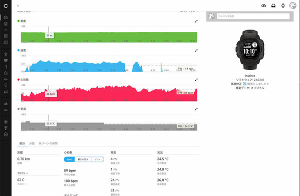Click the 89 bpm average heart rate
Image resolution: width=300 pixels, height=196 pixels.
[70, 170]
